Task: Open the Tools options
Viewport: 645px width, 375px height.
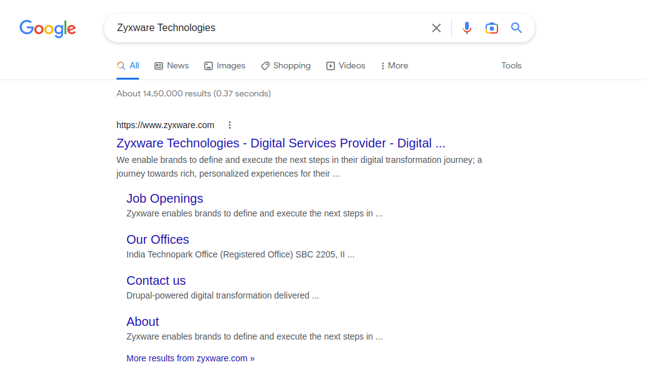Action: coord(511,65)
